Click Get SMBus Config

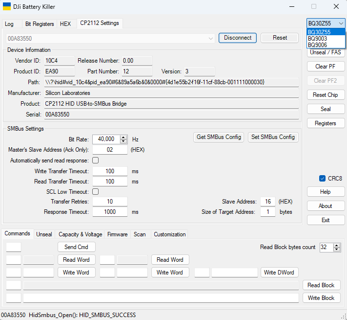click(x=219, y=137)
